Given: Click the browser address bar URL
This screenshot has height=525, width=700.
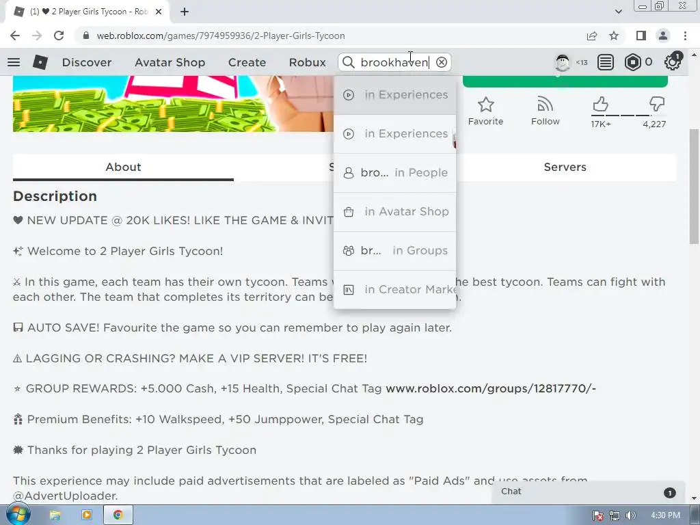Looking at the screenshot, I should tap(221, 36).
